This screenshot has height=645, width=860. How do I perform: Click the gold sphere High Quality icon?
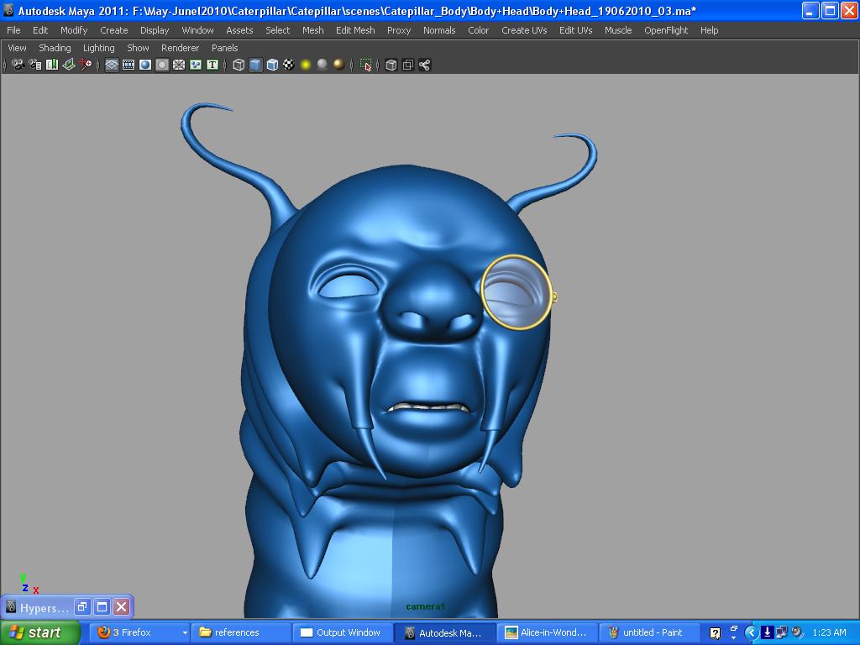pos(339,65)
